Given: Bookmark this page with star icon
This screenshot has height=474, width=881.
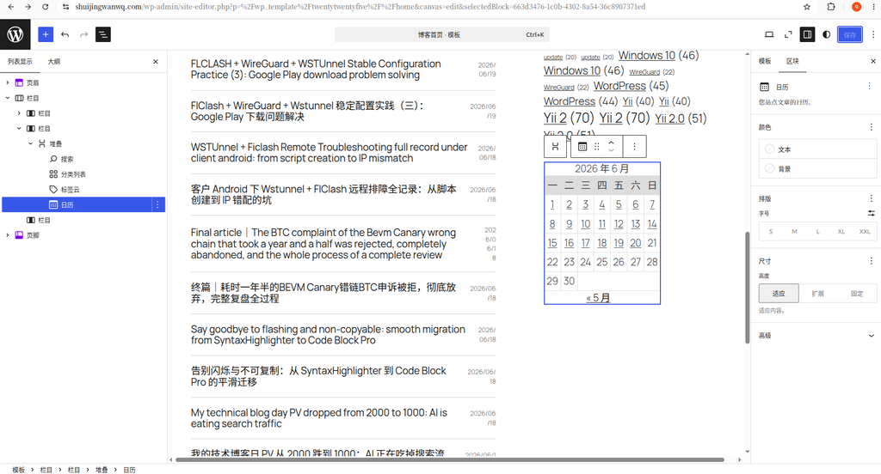Looking at the screenshot, I should [x=807, y=7].
